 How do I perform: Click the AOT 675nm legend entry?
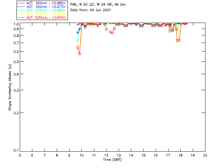(42, 10)
